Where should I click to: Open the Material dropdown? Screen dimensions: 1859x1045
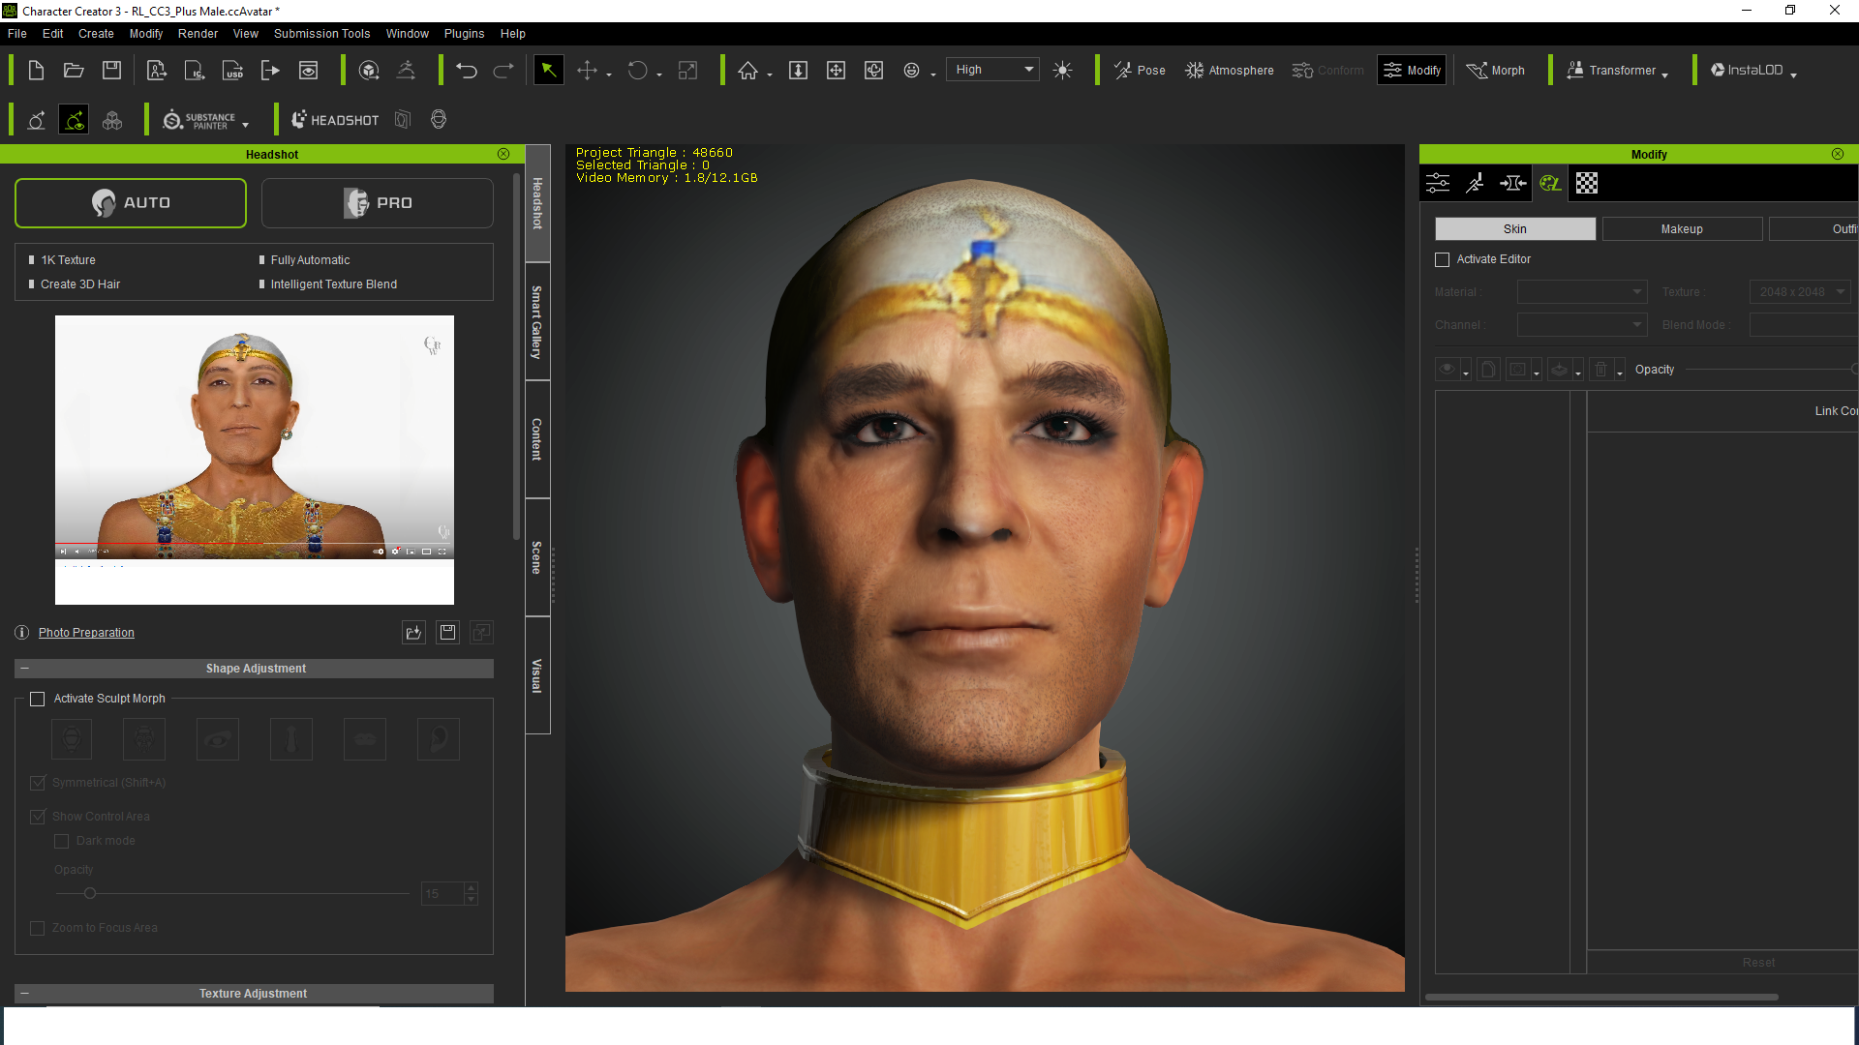tap(1581, 292)
